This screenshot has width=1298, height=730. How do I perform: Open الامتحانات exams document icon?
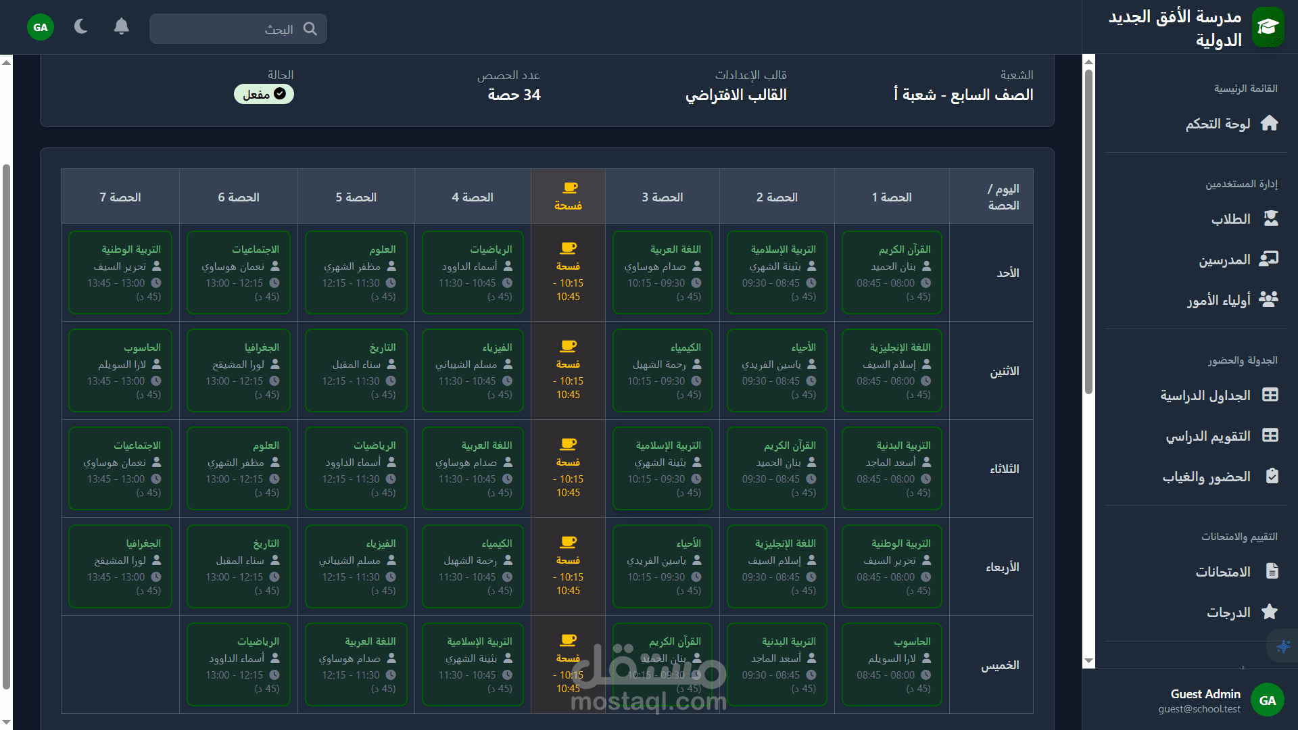[x=1271, y=572]
